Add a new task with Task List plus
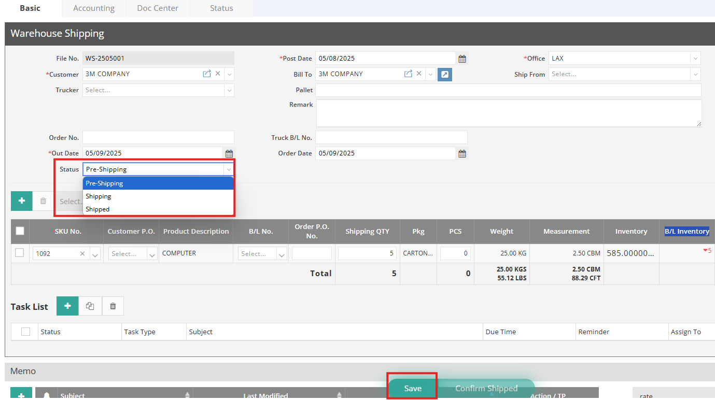The width and height of the screenshot is (715, 400). pyautogui.click(x=67, y=306)
